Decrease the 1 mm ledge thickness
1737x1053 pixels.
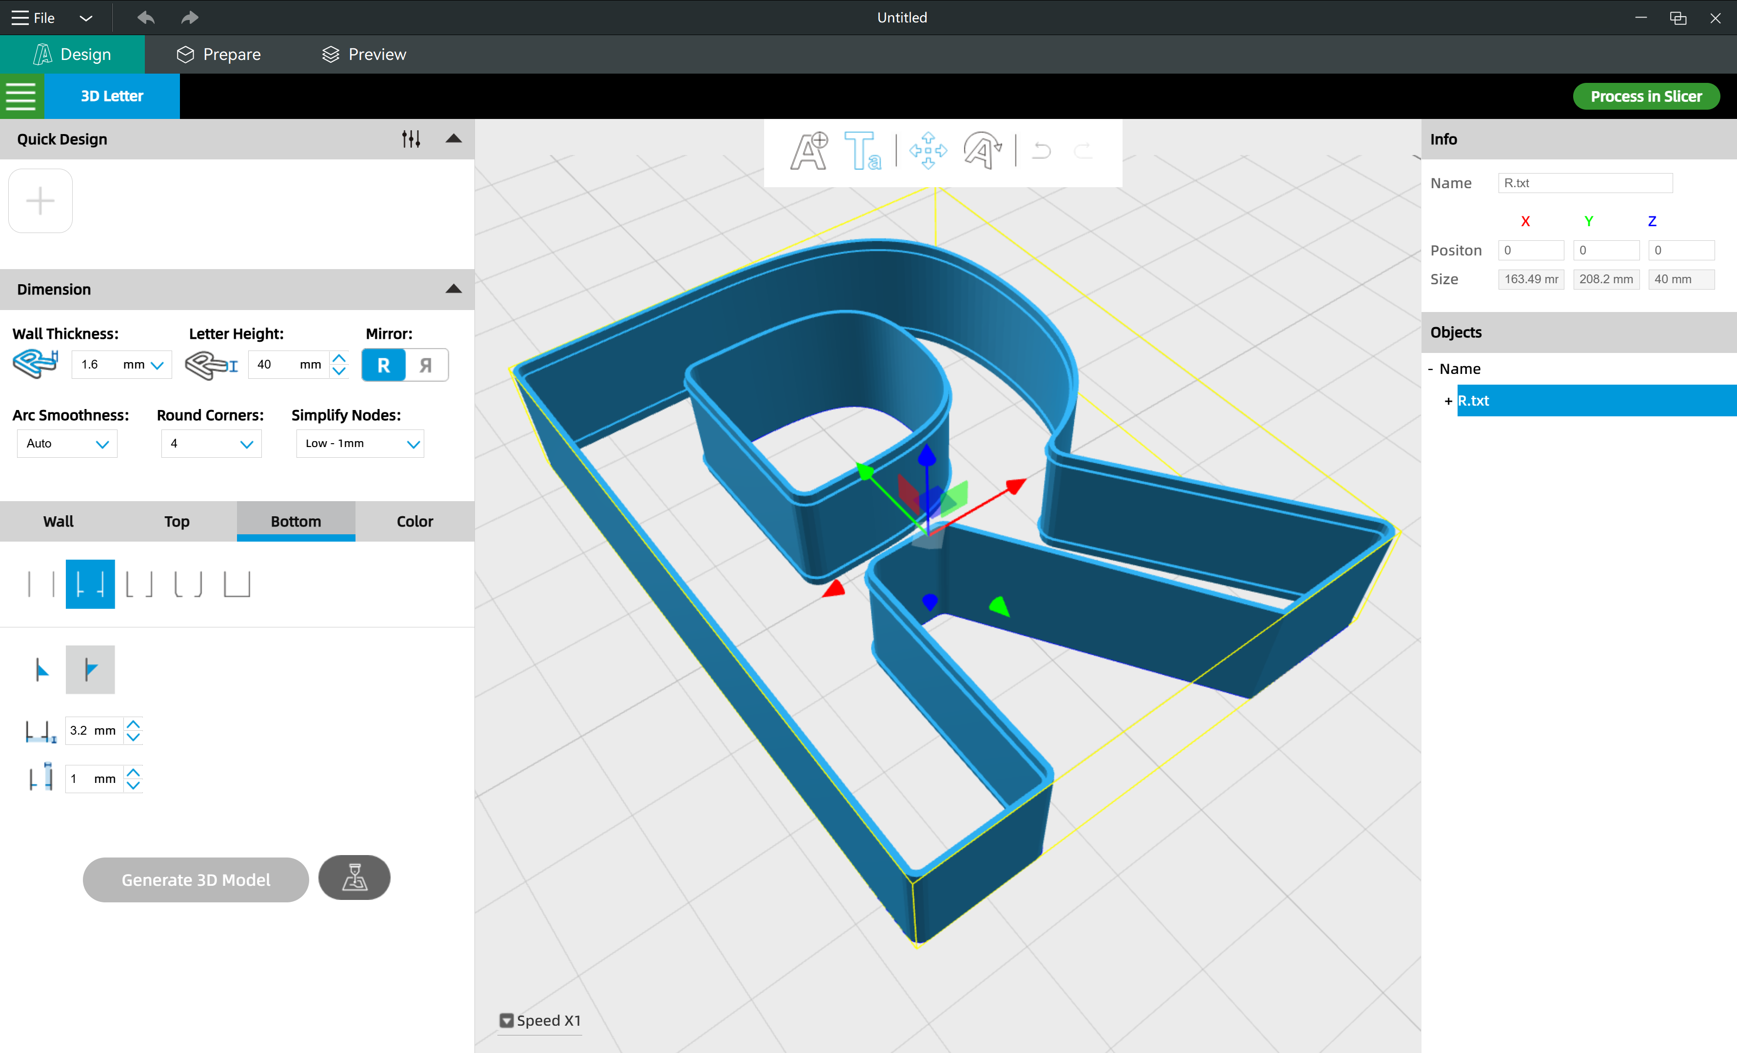(x=133, y=785)
